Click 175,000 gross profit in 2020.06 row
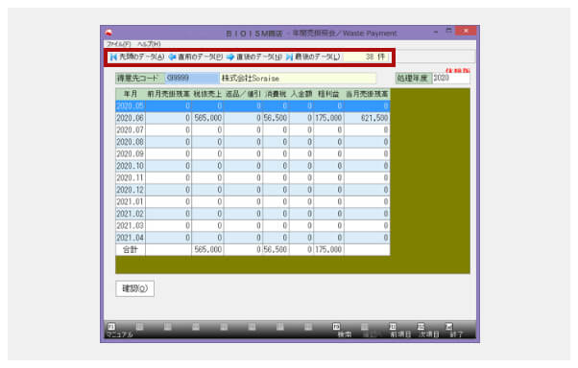This screenshot has height=368, width=578. 328,118
